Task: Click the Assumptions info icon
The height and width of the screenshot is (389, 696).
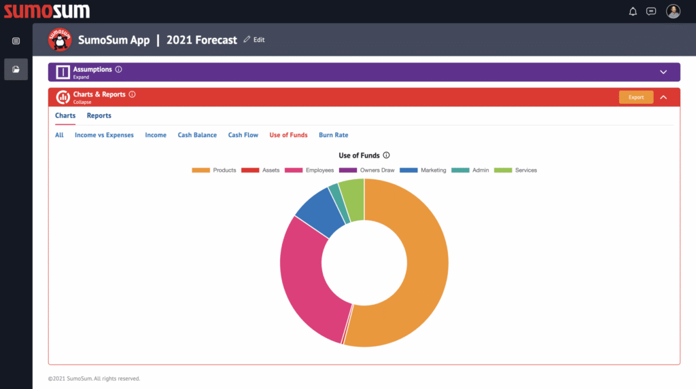Action: tap(119, 69)
